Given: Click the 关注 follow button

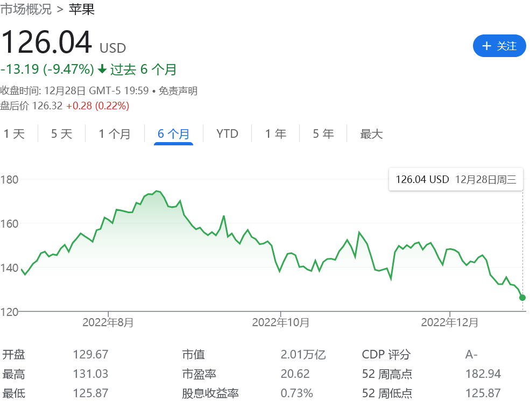Looking at the screenshot, I should tap(499, 46).
